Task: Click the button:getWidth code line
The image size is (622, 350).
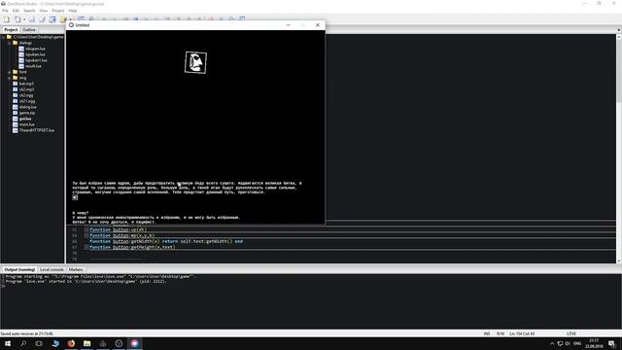Action: click(166, 241)
